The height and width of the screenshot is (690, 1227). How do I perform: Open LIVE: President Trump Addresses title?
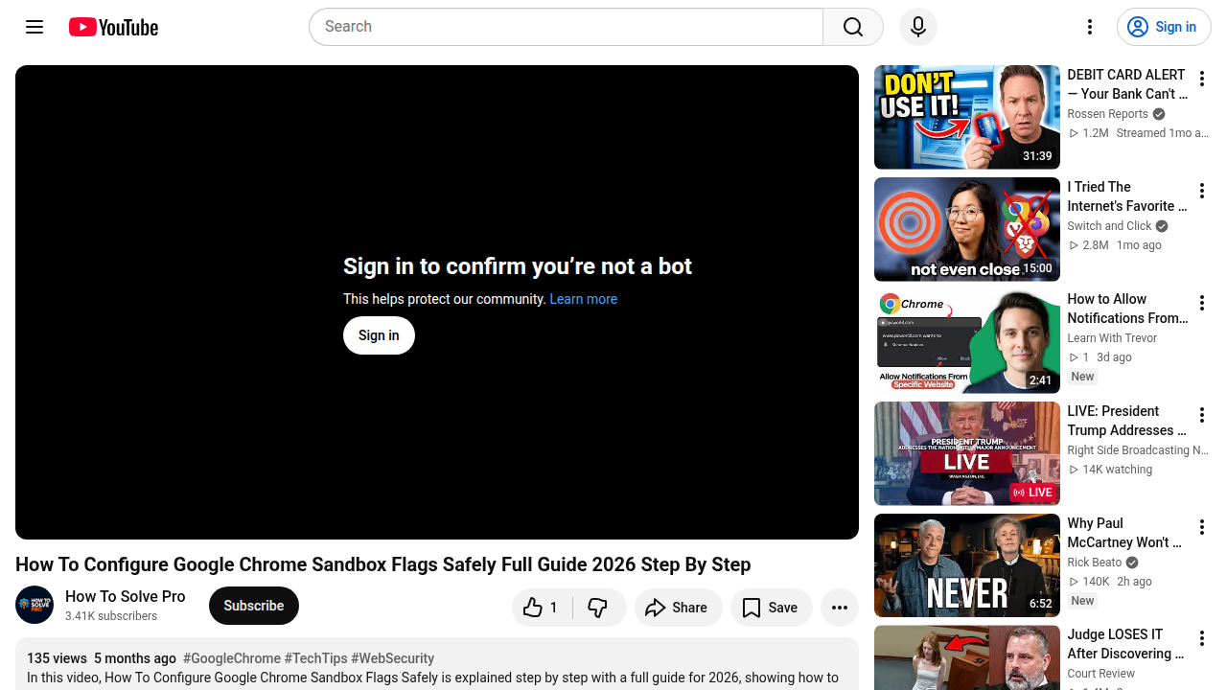(x=1127, y=421)
